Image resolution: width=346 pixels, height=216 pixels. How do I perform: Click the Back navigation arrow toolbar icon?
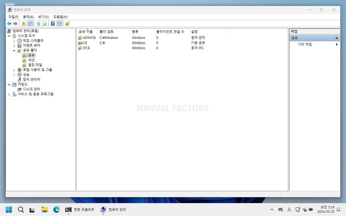click(x=9, y=23)
